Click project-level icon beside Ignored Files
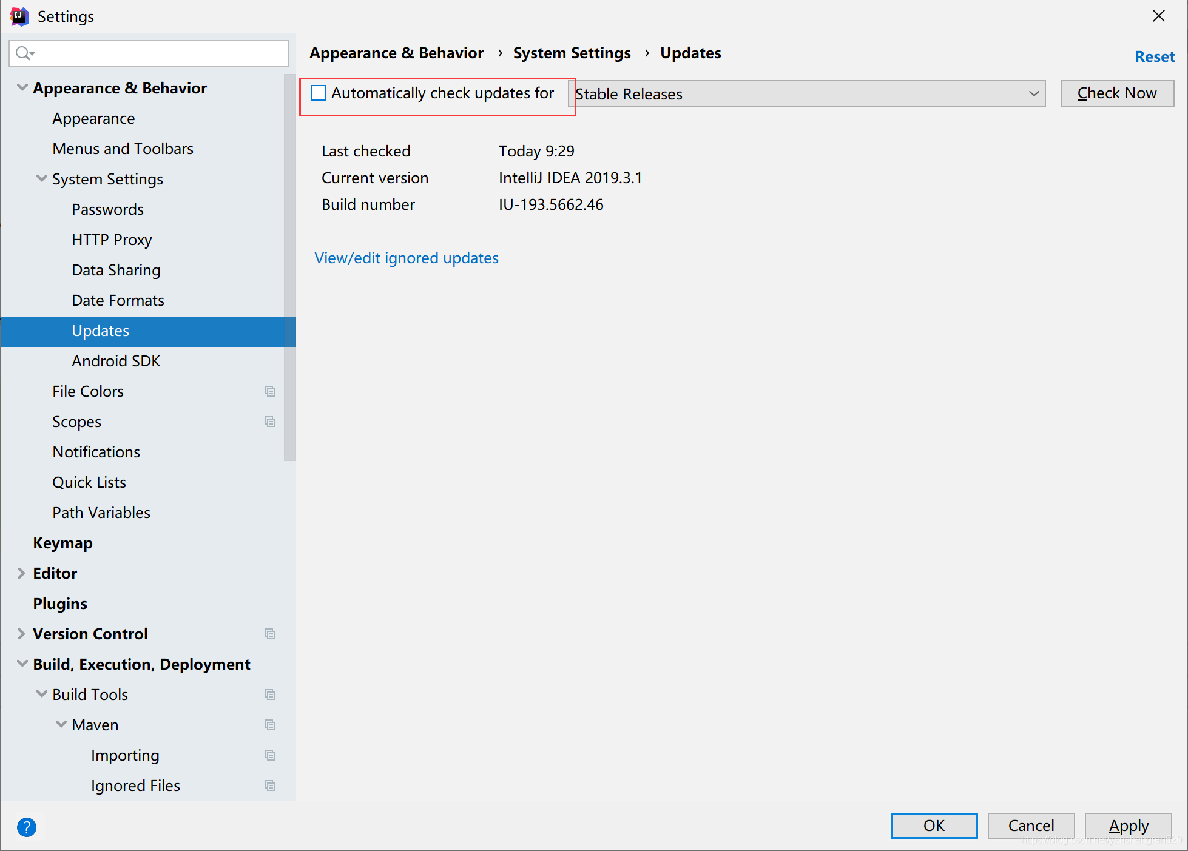1188x851 pixels. [x=270, y=785]
